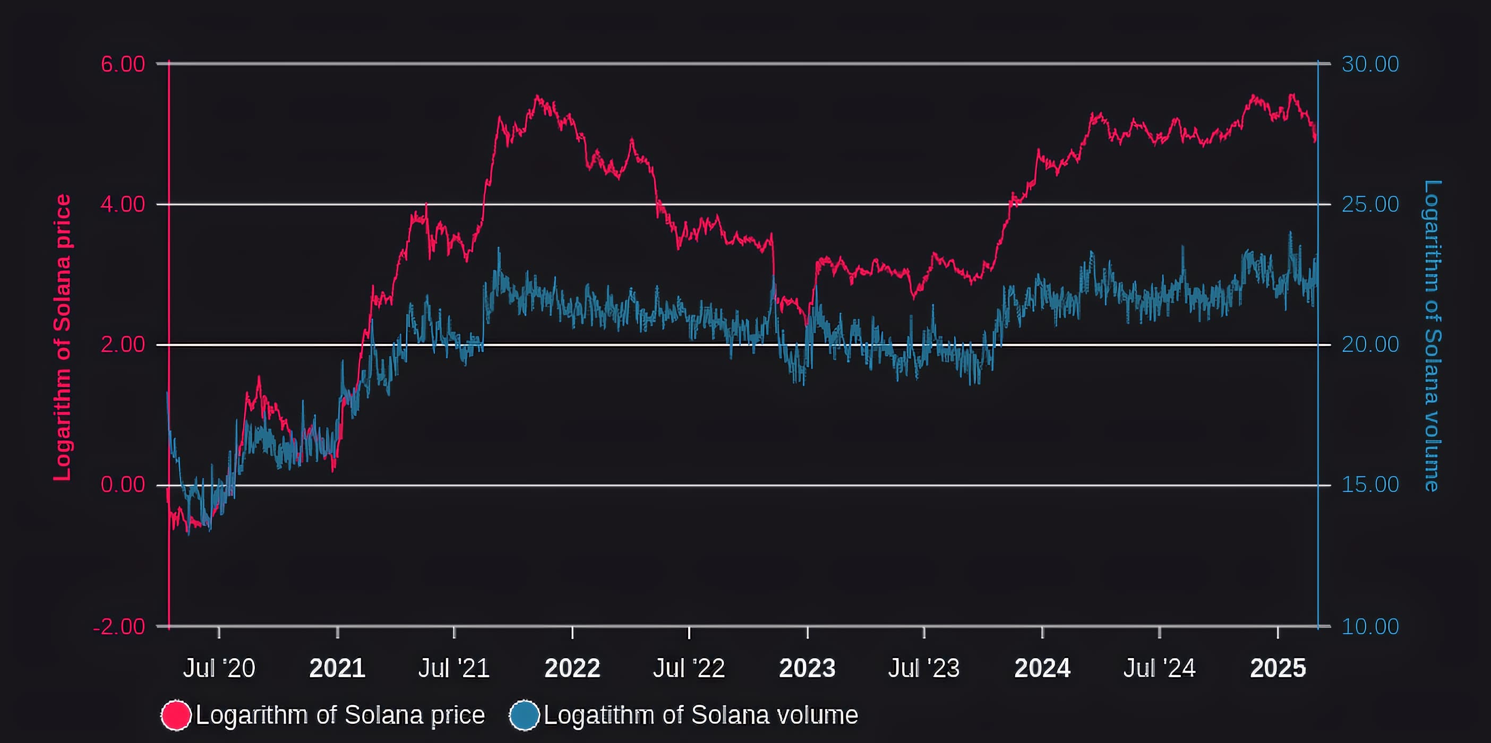Toggle the 'Logarithm of Solana price' legend label

point(340,715)
